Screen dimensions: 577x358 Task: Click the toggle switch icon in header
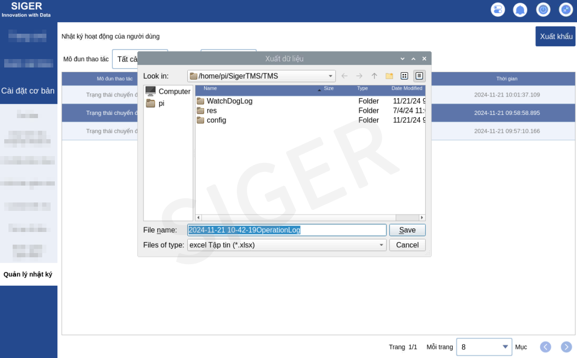[x=497, y=9]
